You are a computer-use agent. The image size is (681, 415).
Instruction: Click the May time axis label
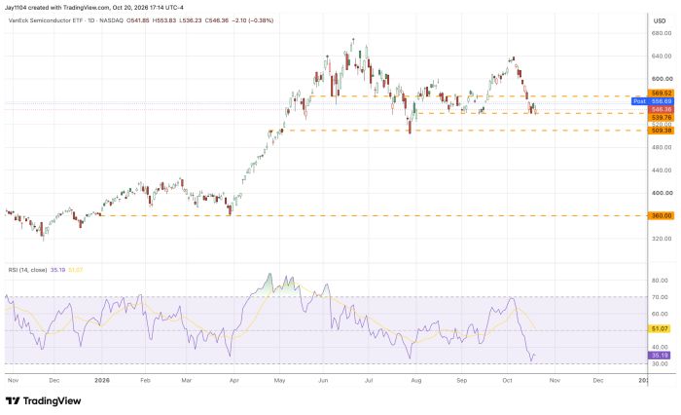[280, 380]
